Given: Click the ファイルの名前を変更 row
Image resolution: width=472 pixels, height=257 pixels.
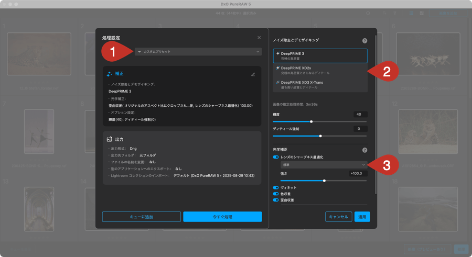Looking at the screenshot, I should tap(132, 162).
